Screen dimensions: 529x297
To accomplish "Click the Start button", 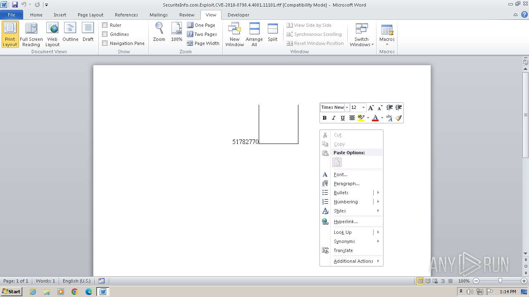I will pyautogui.click(x=11, y=291).
